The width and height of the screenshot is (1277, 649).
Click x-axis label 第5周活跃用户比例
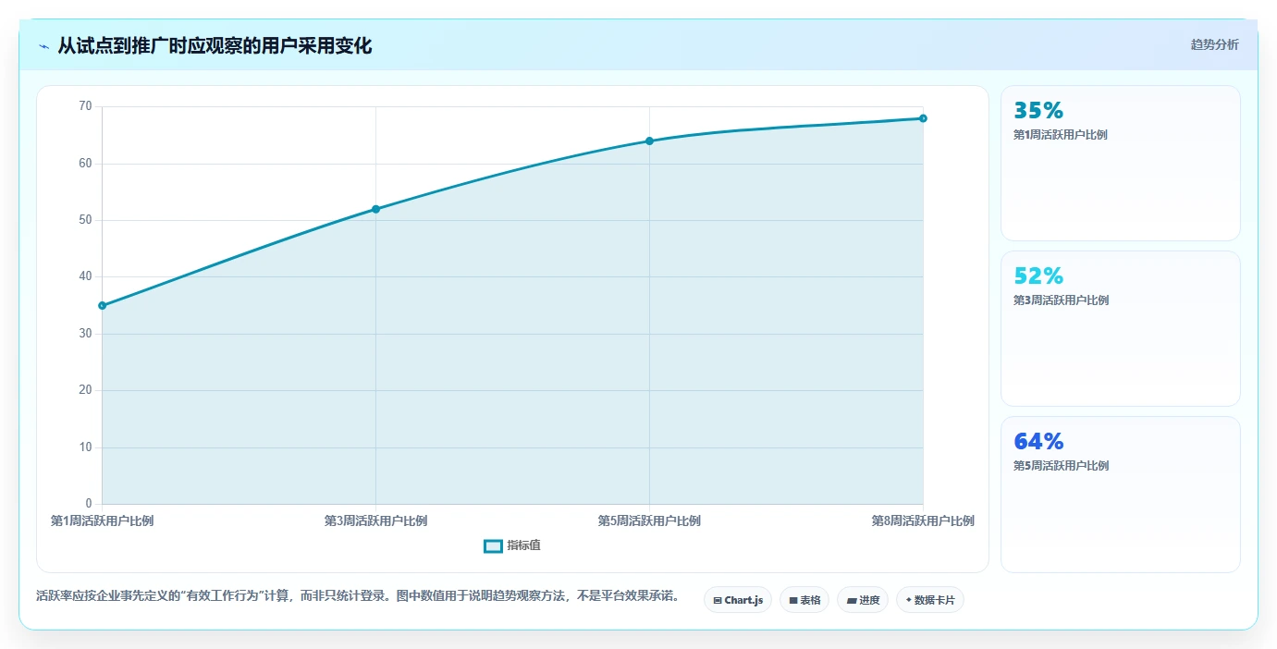coord(649,521)
